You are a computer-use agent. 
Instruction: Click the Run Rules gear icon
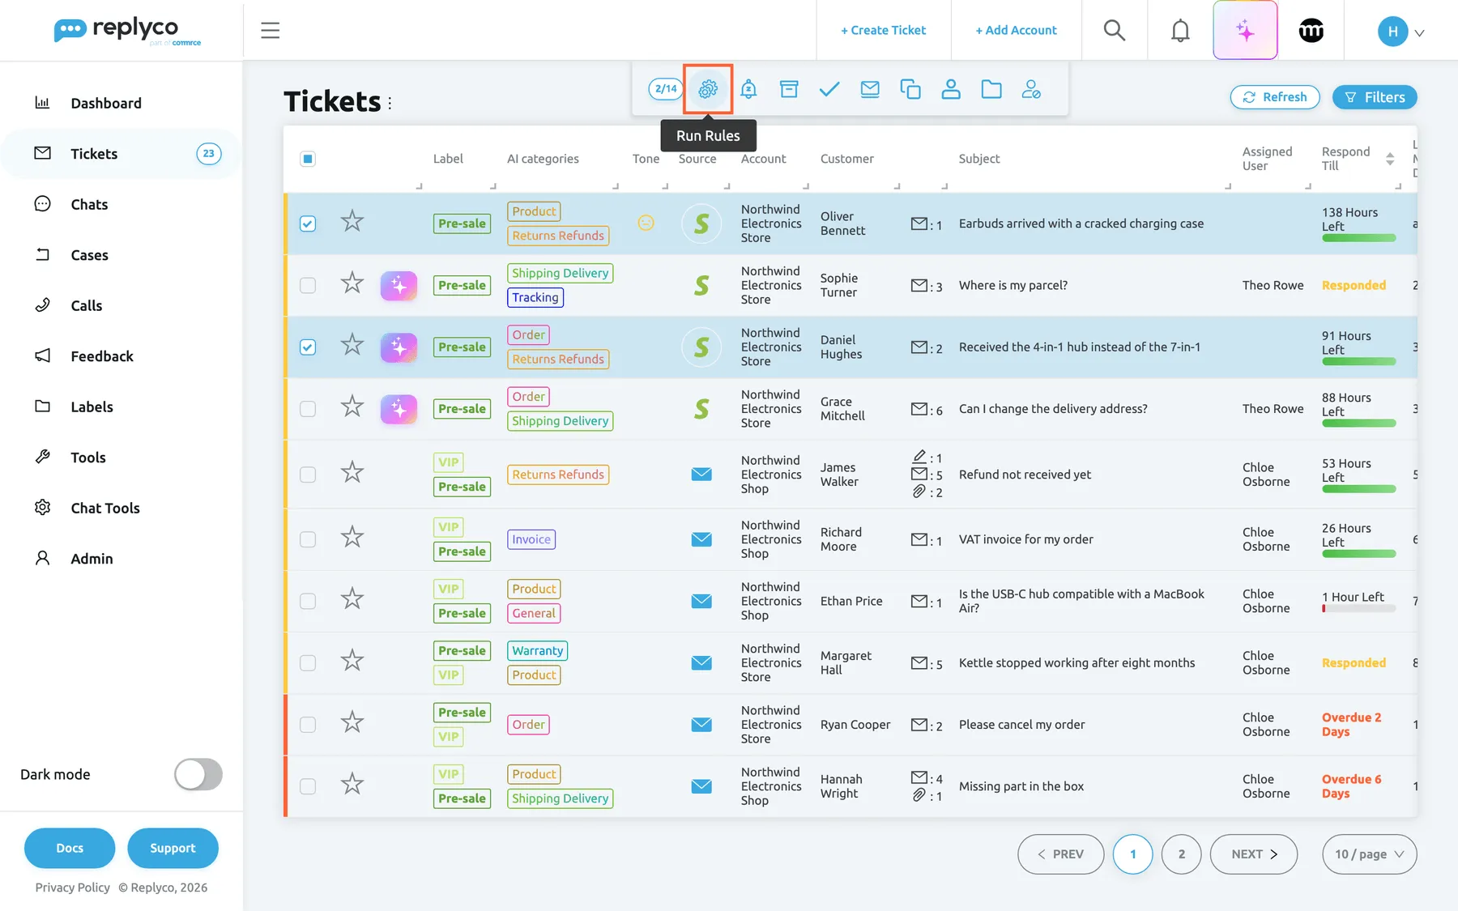(x=708, y=89)
